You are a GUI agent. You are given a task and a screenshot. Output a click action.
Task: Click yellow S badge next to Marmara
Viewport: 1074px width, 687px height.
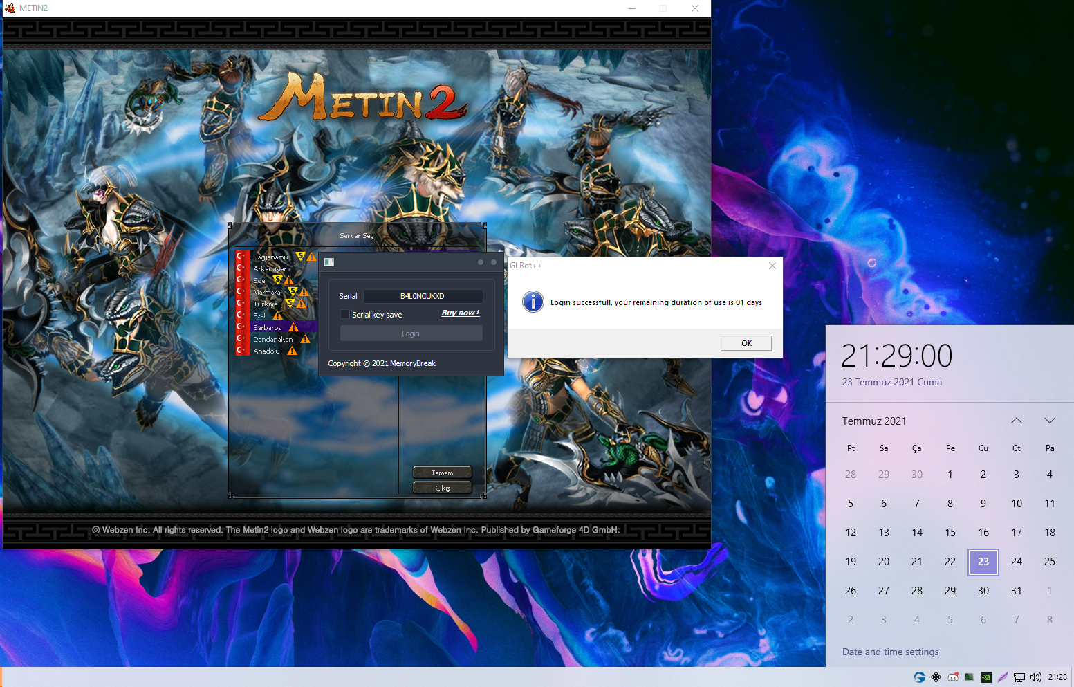coord(292,291)
